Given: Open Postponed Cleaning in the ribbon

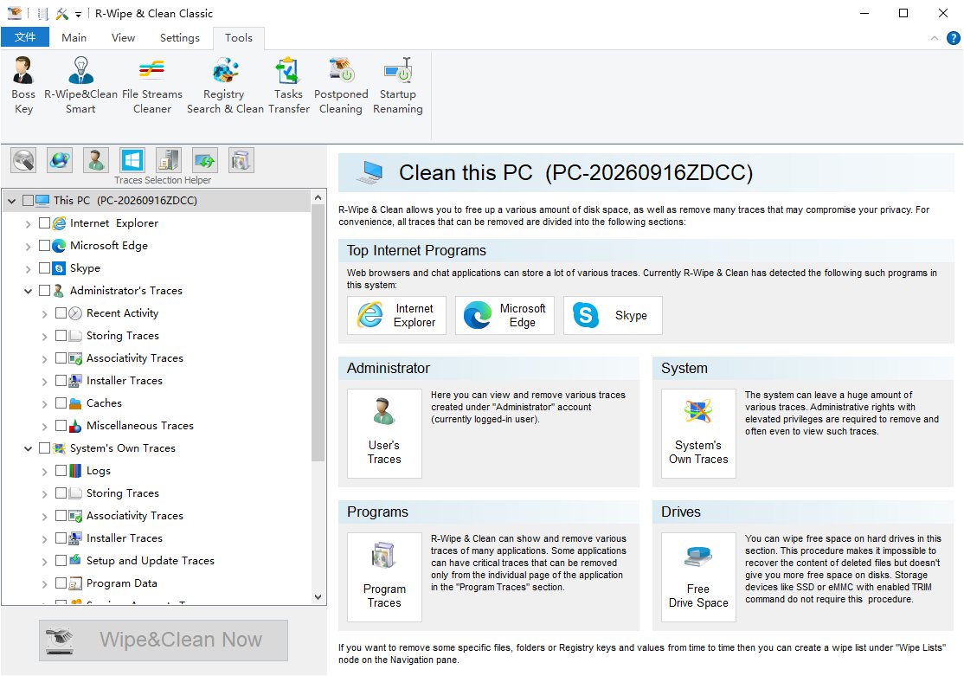Looking at the screenshot, I should pyautogui.click(x=341, y=86).
